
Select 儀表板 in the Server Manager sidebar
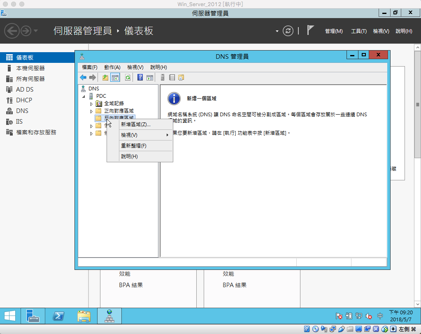point(37,58)
